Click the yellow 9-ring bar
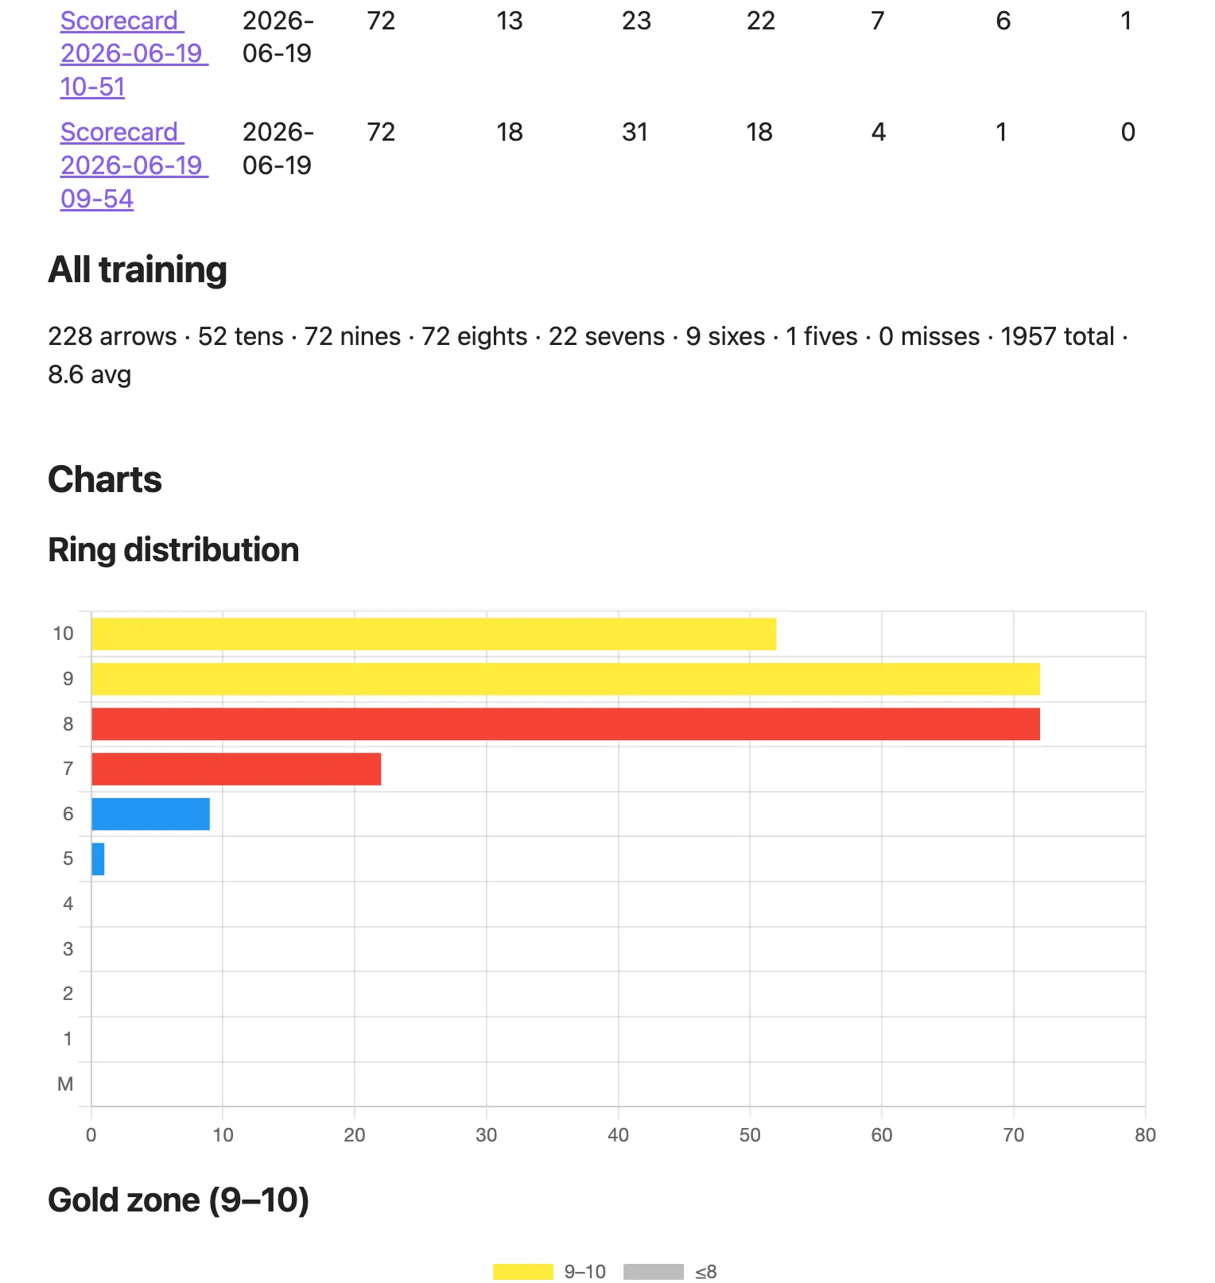Viewport: 1215px width, 1283px height. (565, 679)
